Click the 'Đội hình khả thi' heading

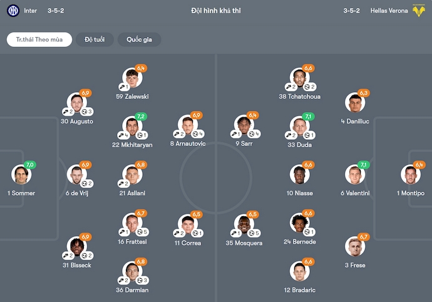pos(215,11)
